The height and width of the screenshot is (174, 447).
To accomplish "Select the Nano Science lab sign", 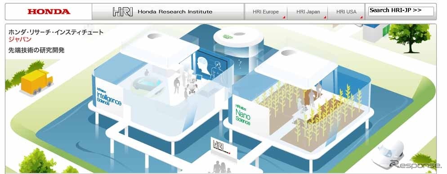I will click(x=243, y=114).
